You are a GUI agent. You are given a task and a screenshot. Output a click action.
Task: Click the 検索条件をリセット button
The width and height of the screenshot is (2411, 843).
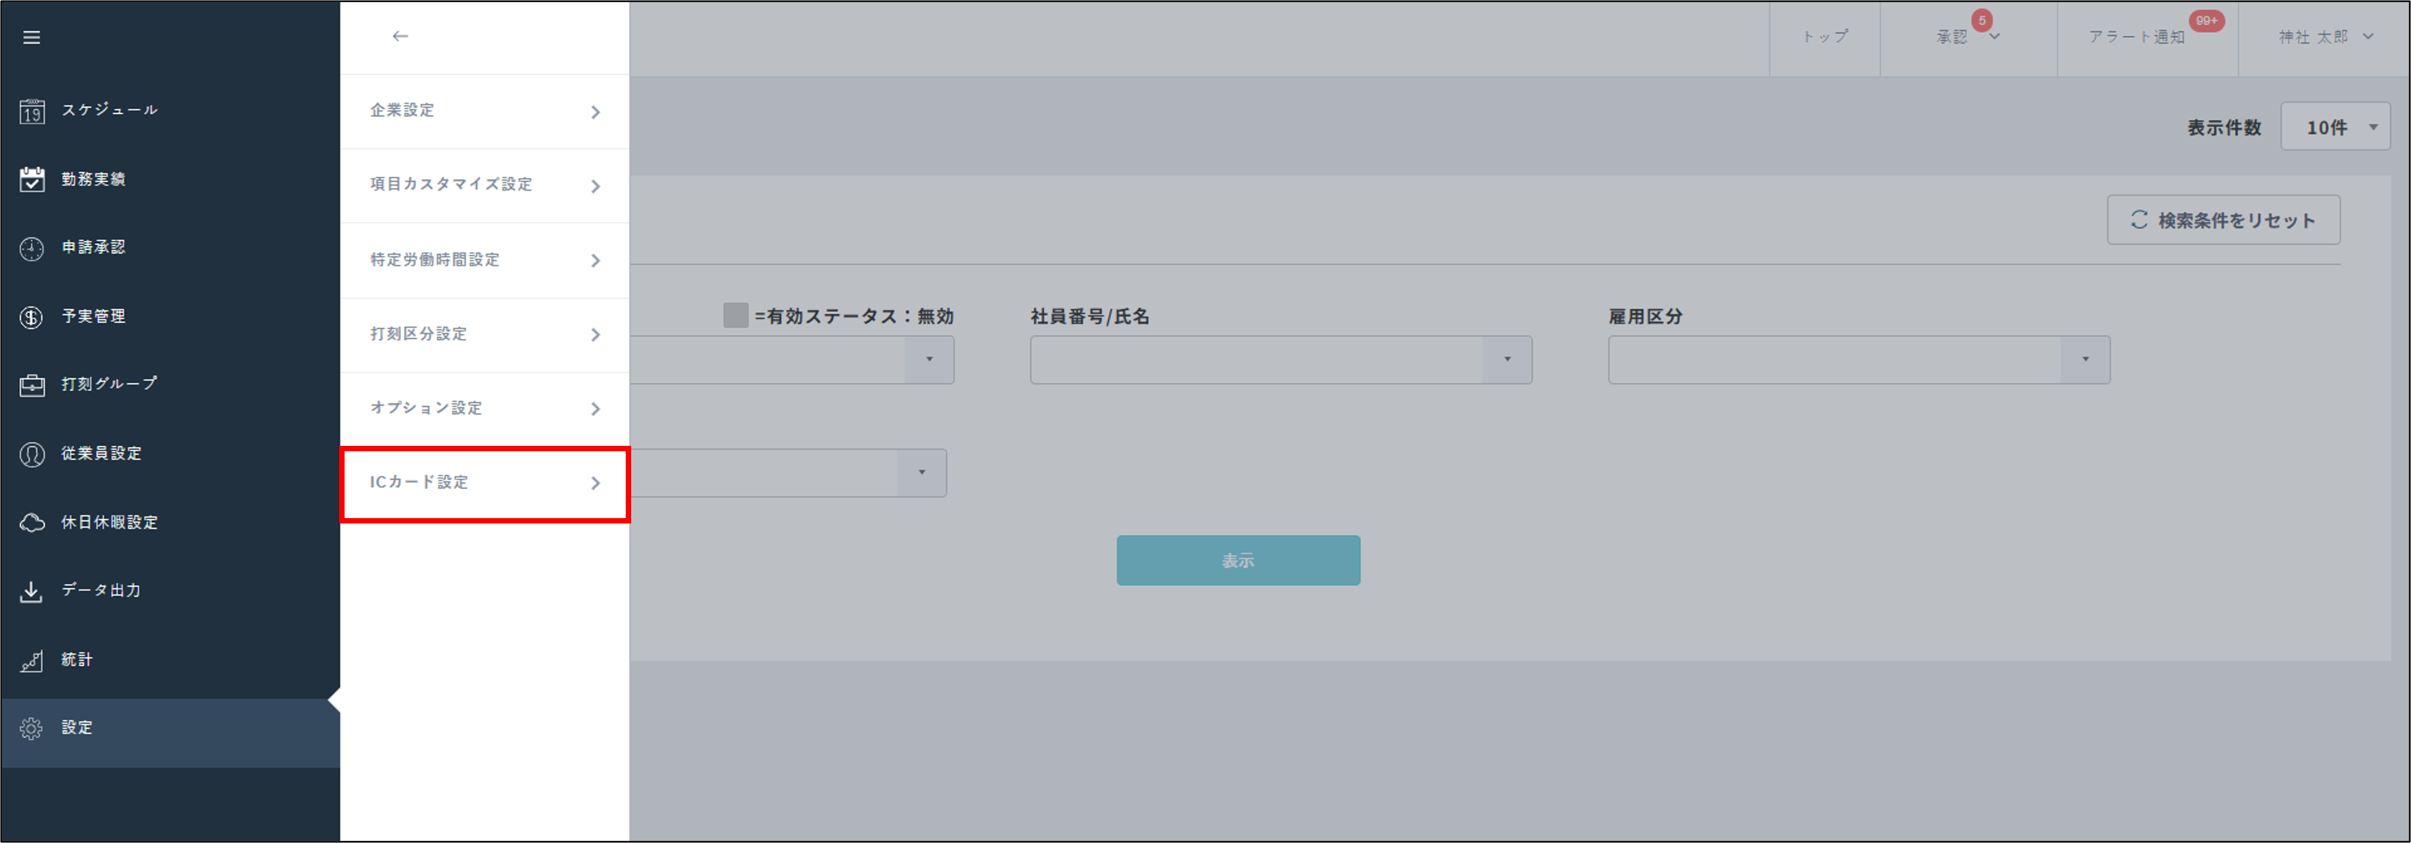pos(2224,219)
